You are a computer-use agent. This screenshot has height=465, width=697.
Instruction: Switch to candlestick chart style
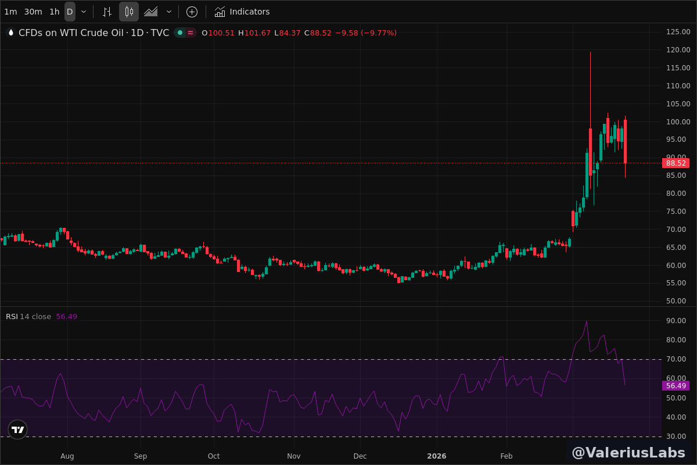click(129, 12)
